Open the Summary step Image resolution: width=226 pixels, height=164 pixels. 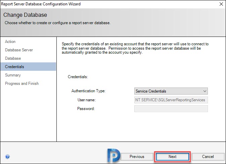tap(13, 75)
